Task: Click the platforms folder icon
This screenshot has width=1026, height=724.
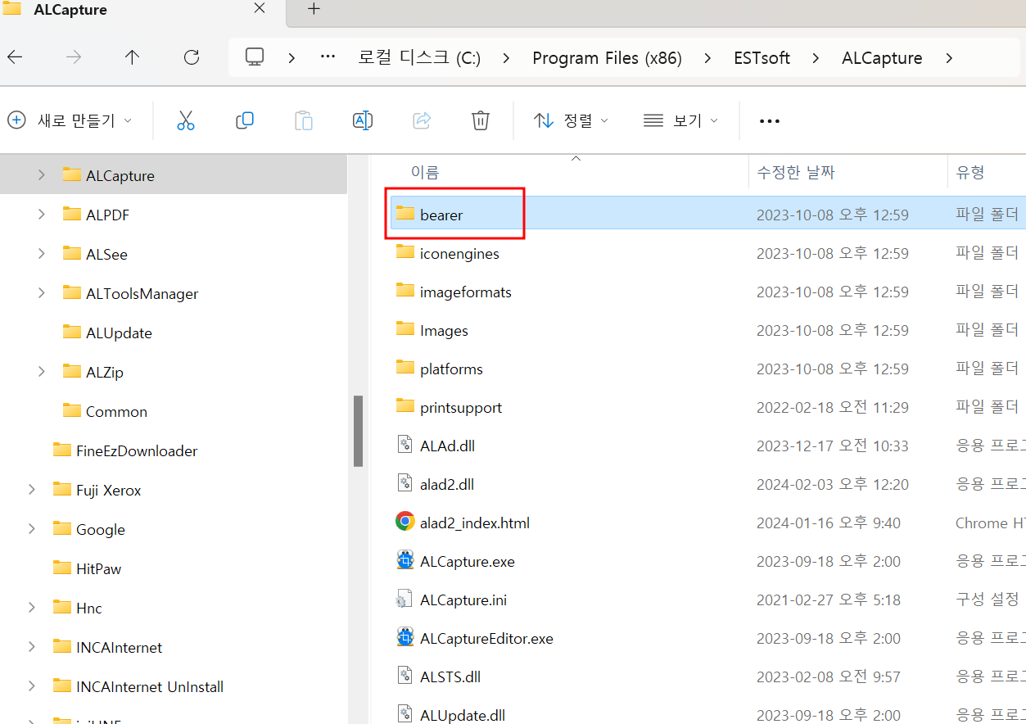Action: pyautogui.click(x=405, y=368)
